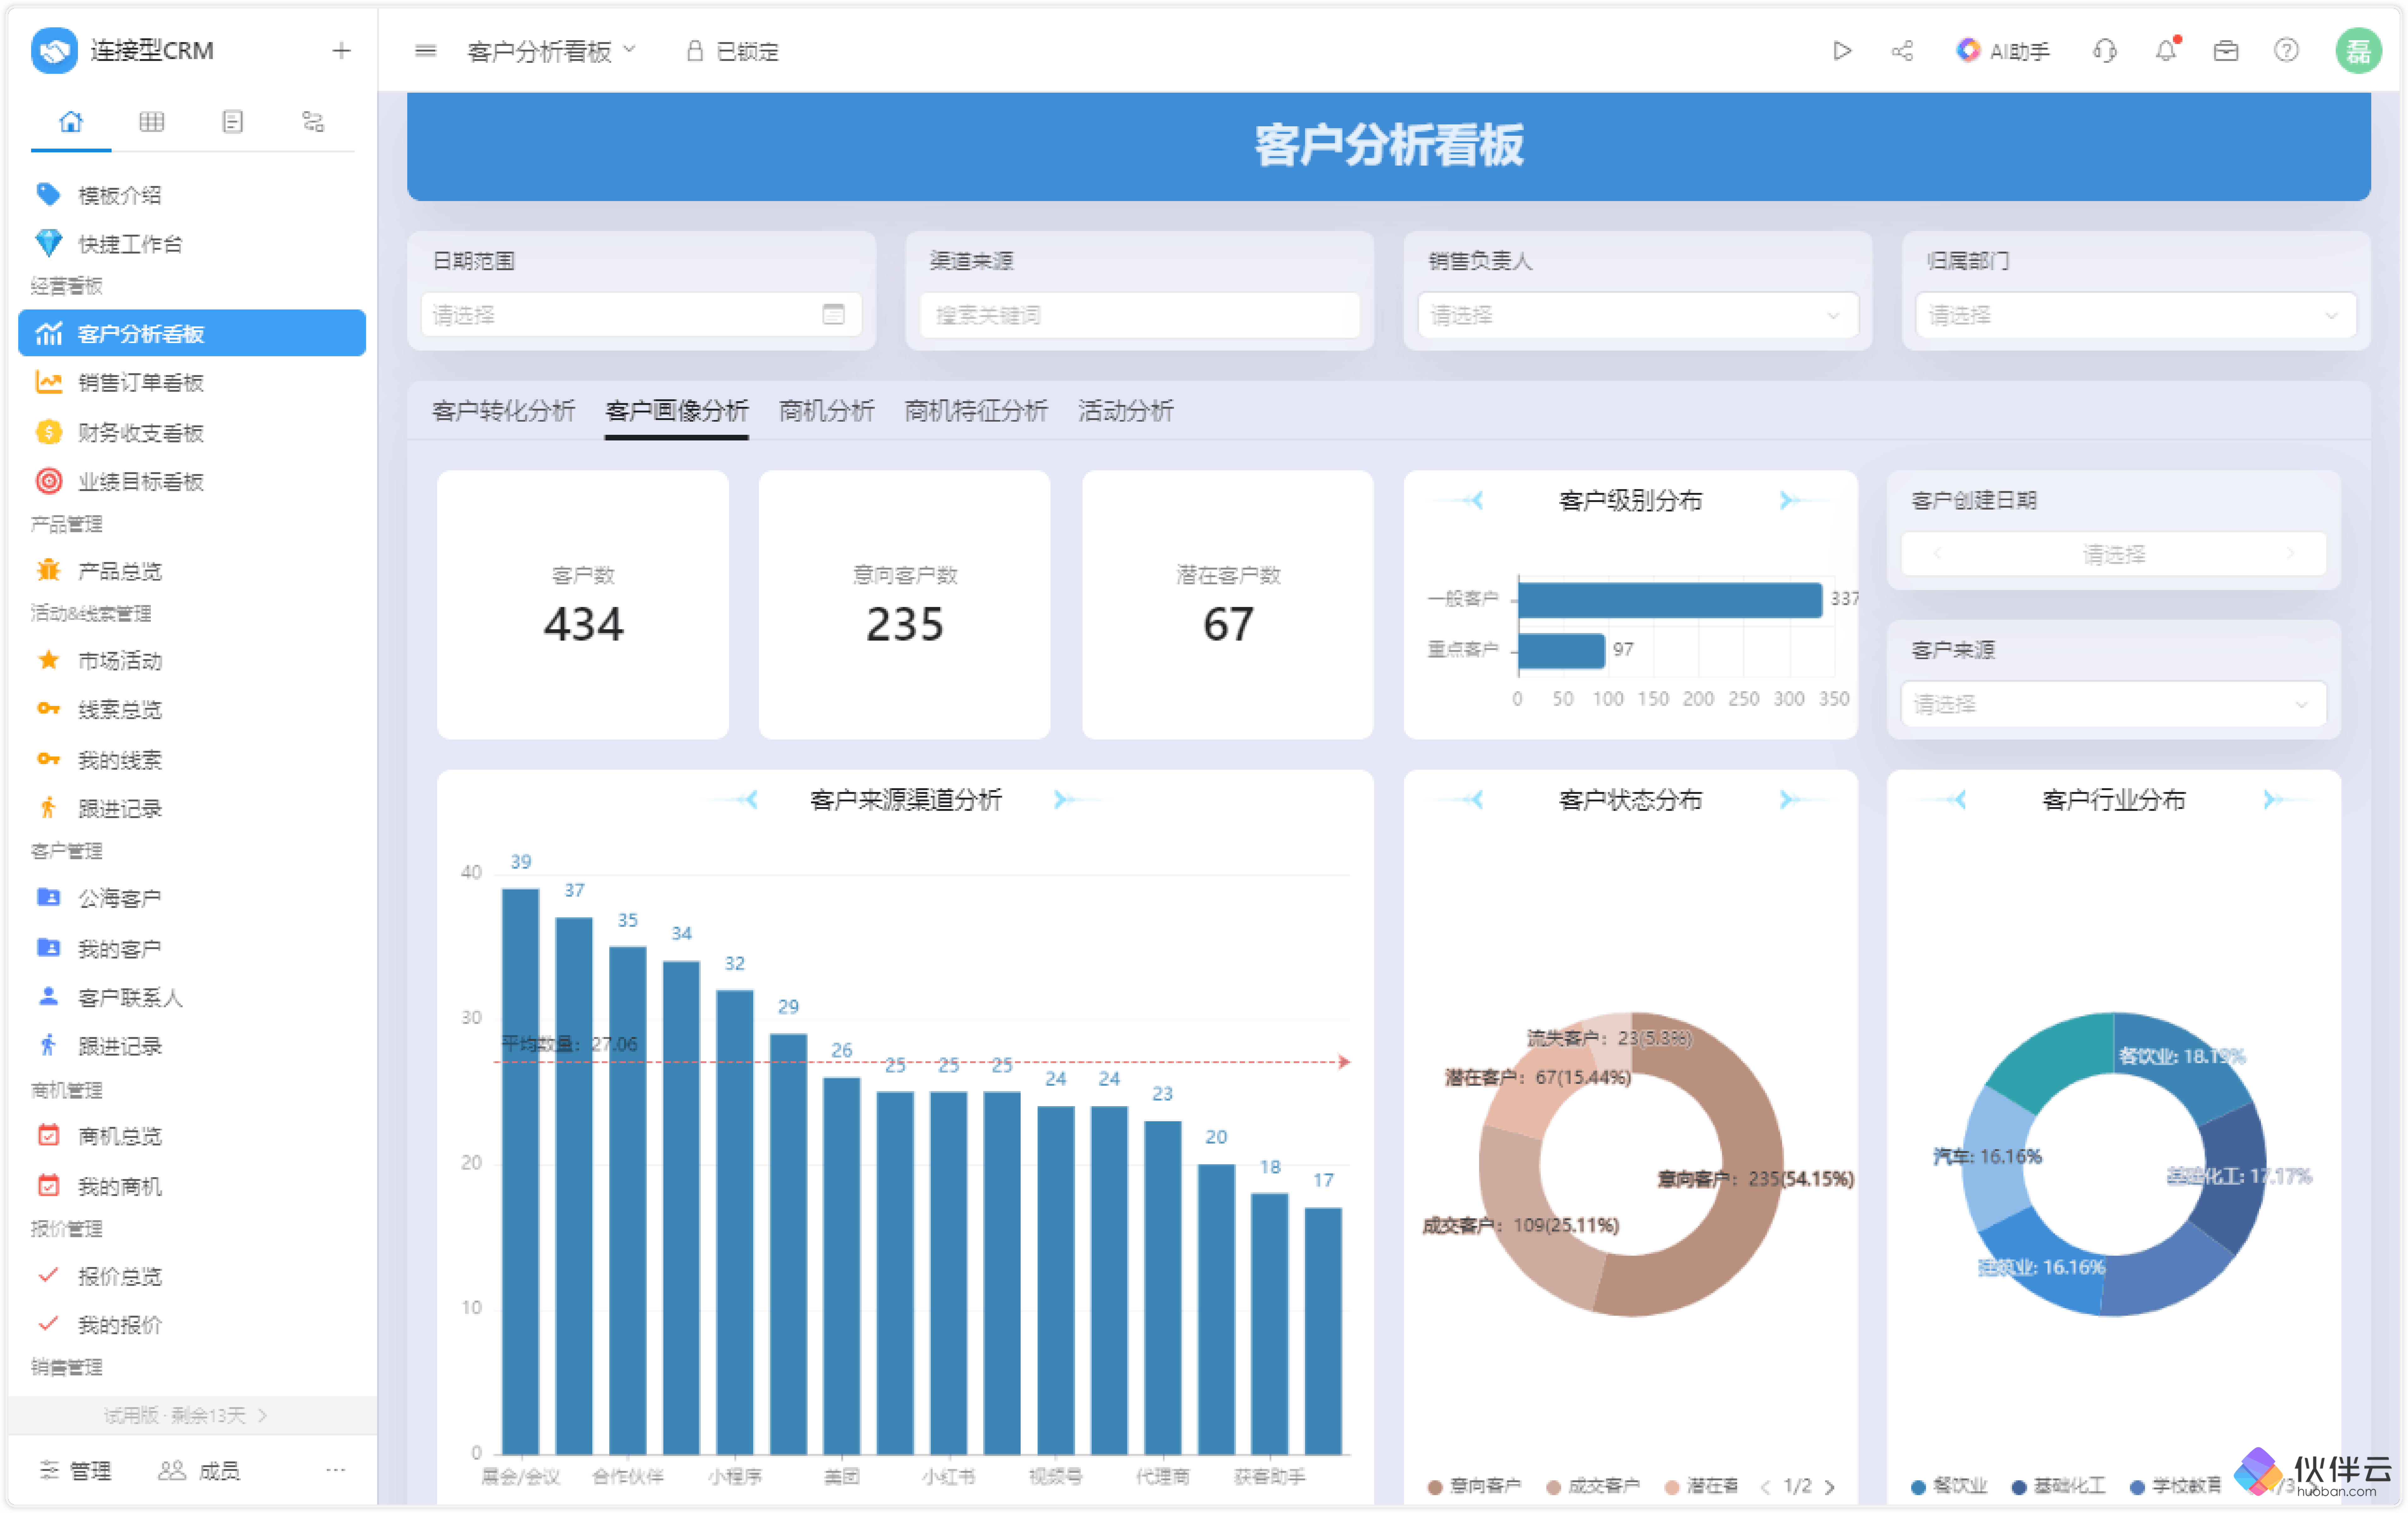Click the headset support icon
2408x1513 pixels.
pyautogui.click(x=2105, y=51)
